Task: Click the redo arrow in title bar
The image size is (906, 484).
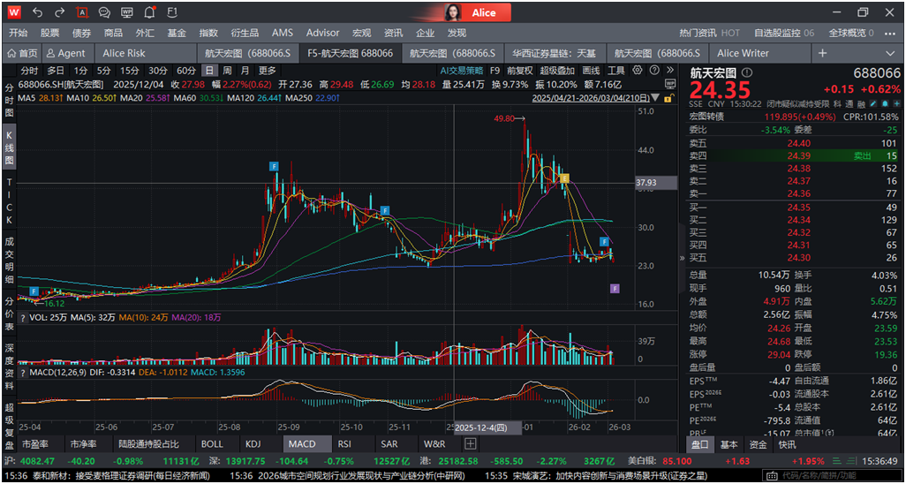Action: click(x=60, y=12)
